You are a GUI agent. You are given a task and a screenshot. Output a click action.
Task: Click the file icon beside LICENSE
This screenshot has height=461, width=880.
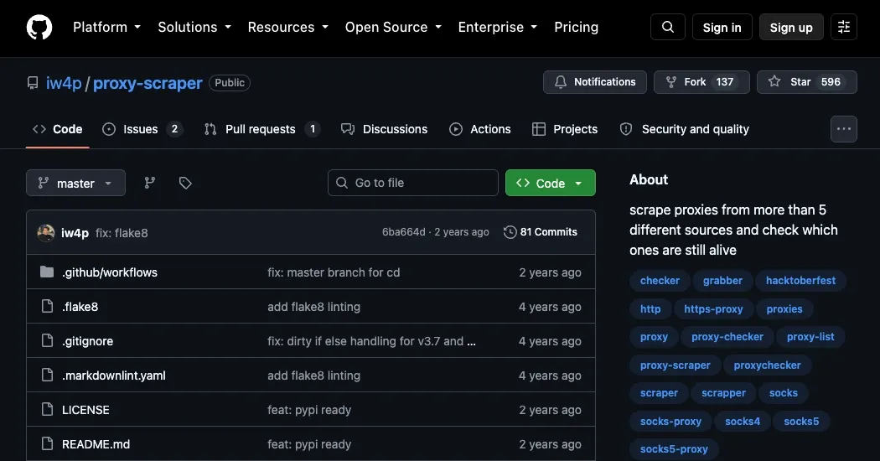coord(47,409)
